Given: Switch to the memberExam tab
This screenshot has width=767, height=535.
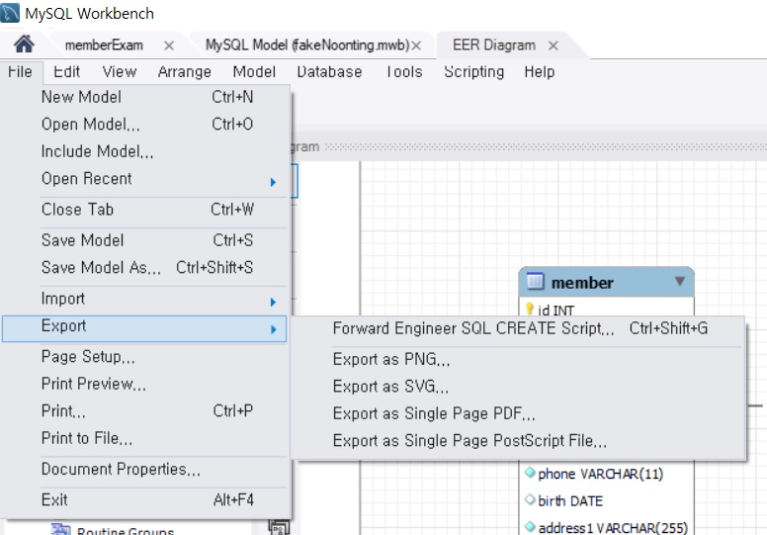Looking at the screenshot, I should point(104,45).
